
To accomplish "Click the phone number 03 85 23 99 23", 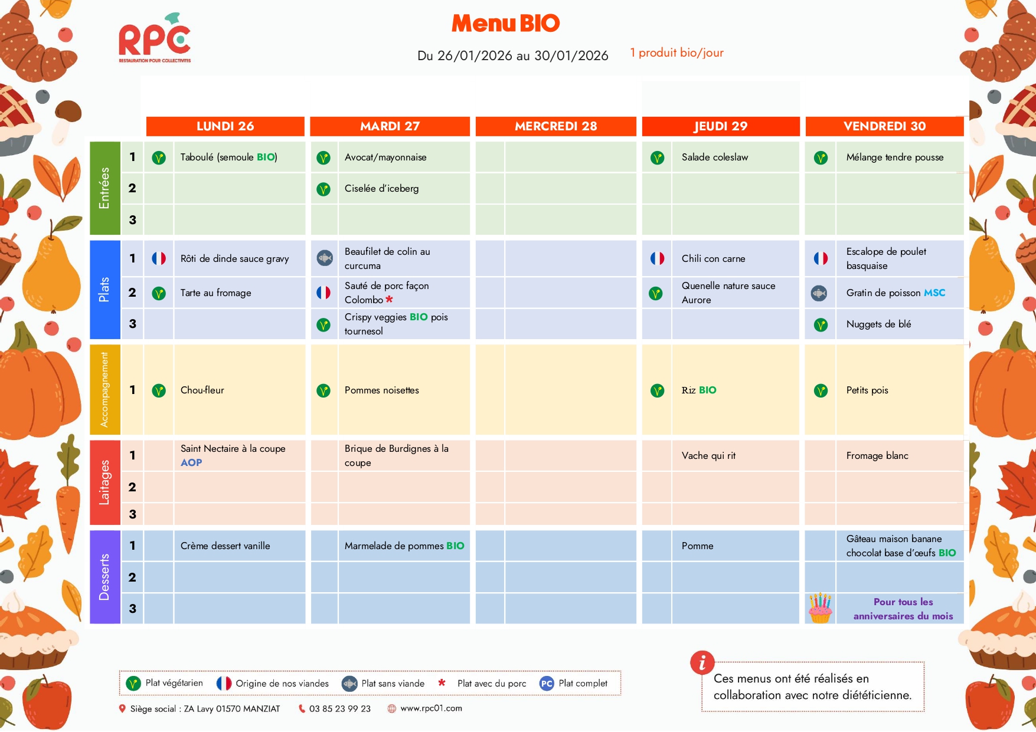I will click(x=340, y=708).
